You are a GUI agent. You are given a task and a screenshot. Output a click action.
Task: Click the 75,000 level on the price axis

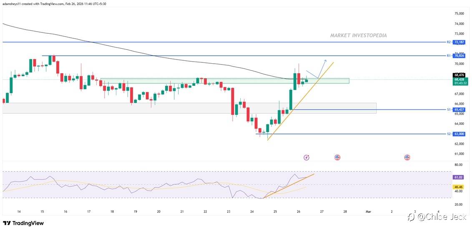[x=459, y=13]
